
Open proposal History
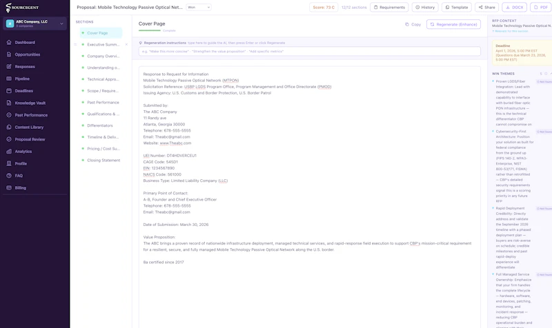(x=425, y=8)
